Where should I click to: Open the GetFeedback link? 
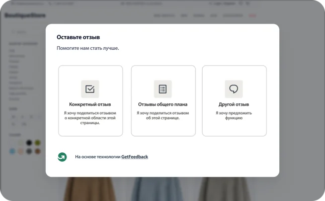coord(134,157)
